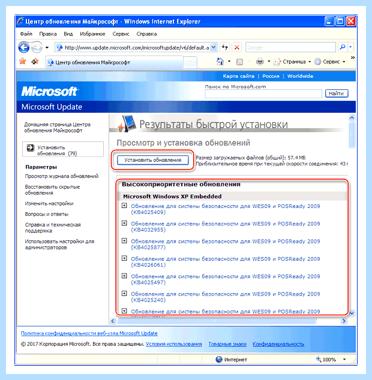Open the address bar dropdown arrow
372x380 pixels.
click(213, 47)
